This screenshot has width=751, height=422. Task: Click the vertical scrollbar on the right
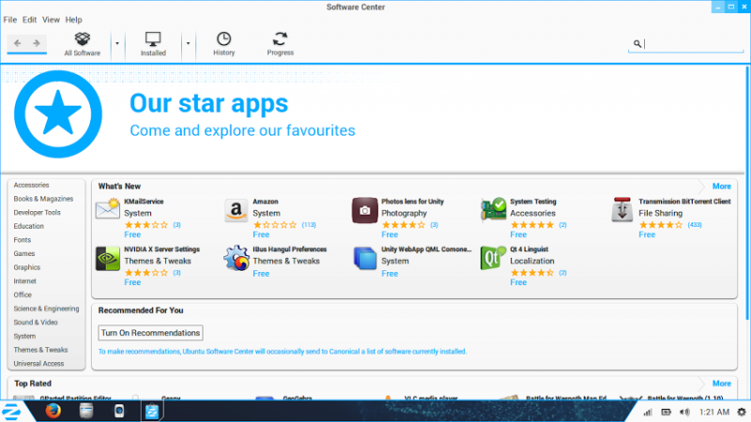coord(747,193)
